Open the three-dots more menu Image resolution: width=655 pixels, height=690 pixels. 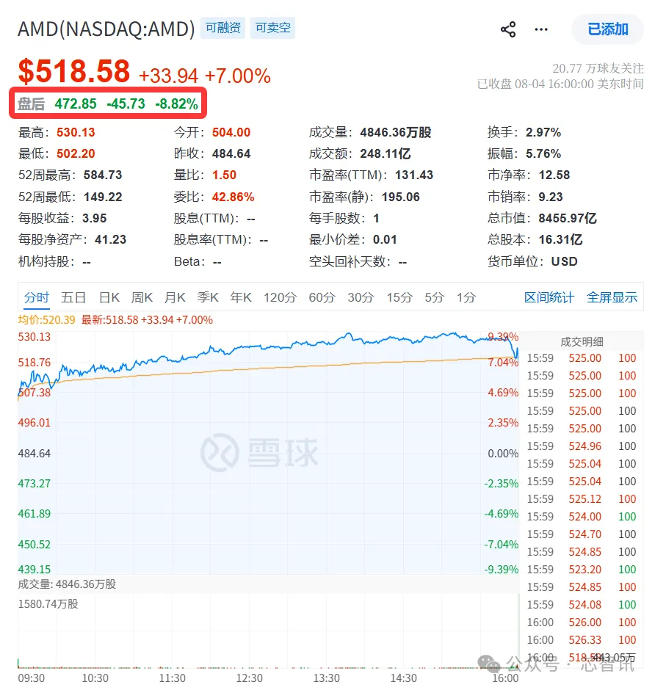click(541, 29)
